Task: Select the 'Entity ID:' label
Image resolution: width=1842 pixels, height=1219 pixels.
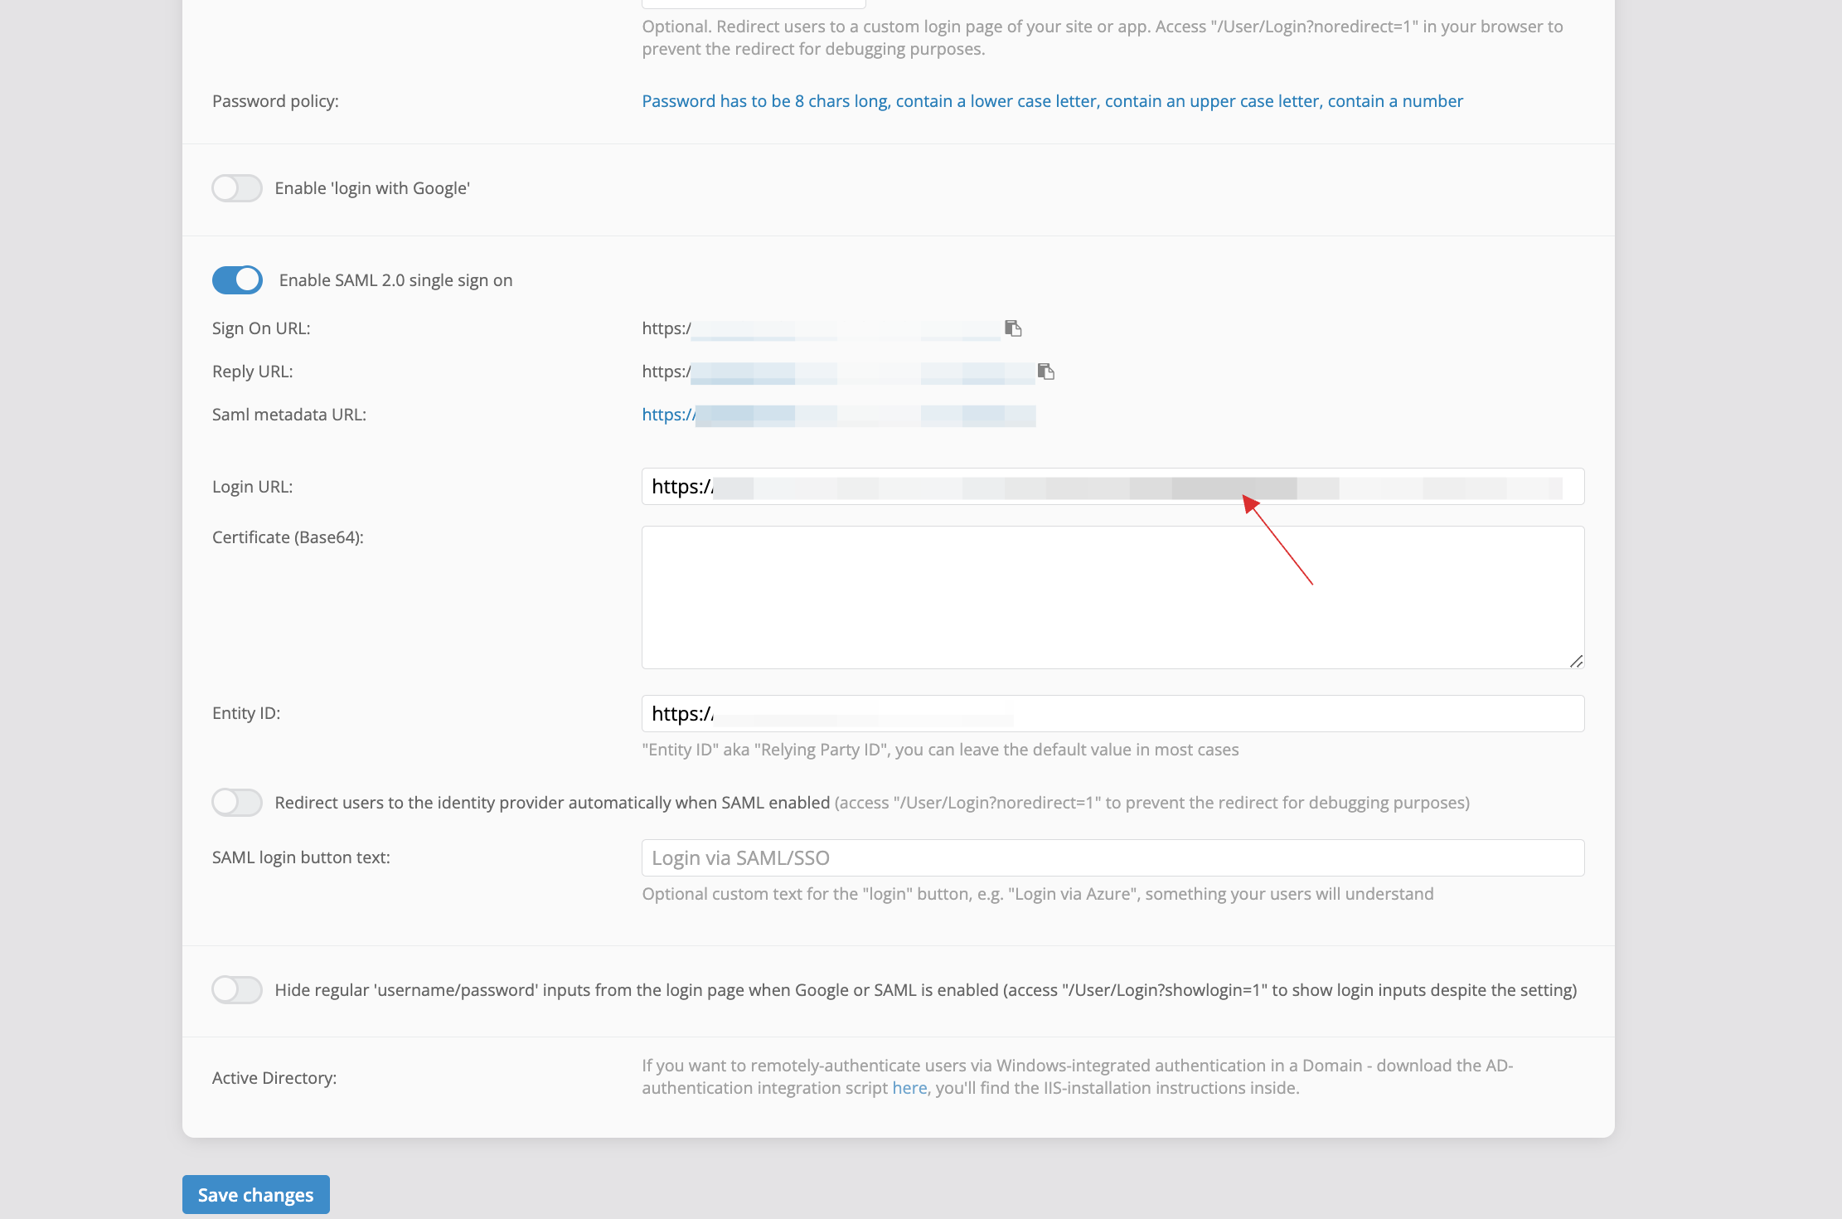Action: pos(246,713)
